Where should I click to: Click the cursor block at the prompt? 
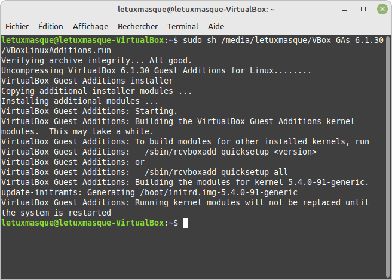point(185,223)
